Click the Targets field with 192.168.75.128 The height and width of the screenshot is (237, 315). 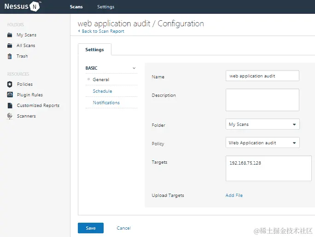point(268,168)
